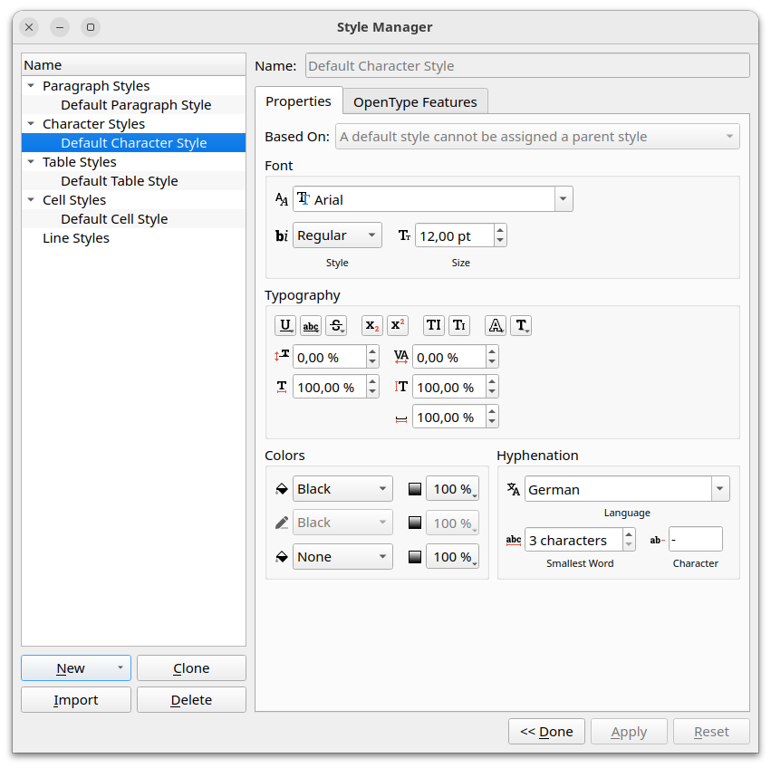The height and width of the screenshot is (768, 771).
Task: Click the Shadowed text button
Action: 521,326
